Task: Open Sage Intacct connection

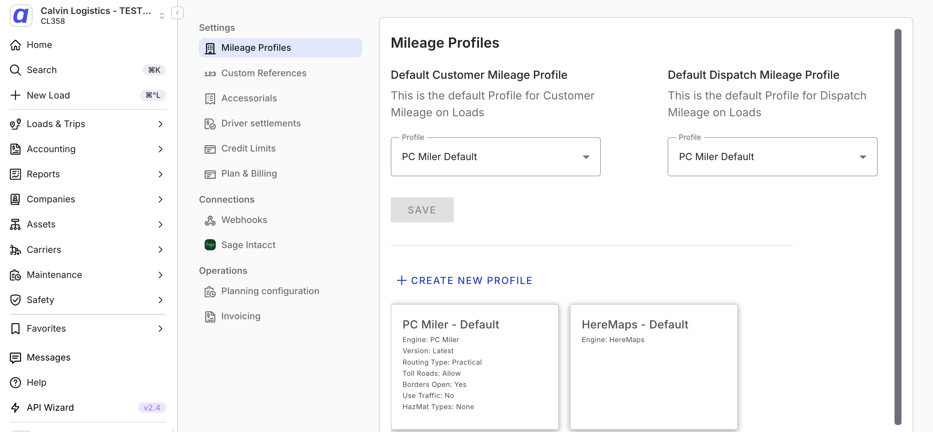Action: [x=280, y=245]
